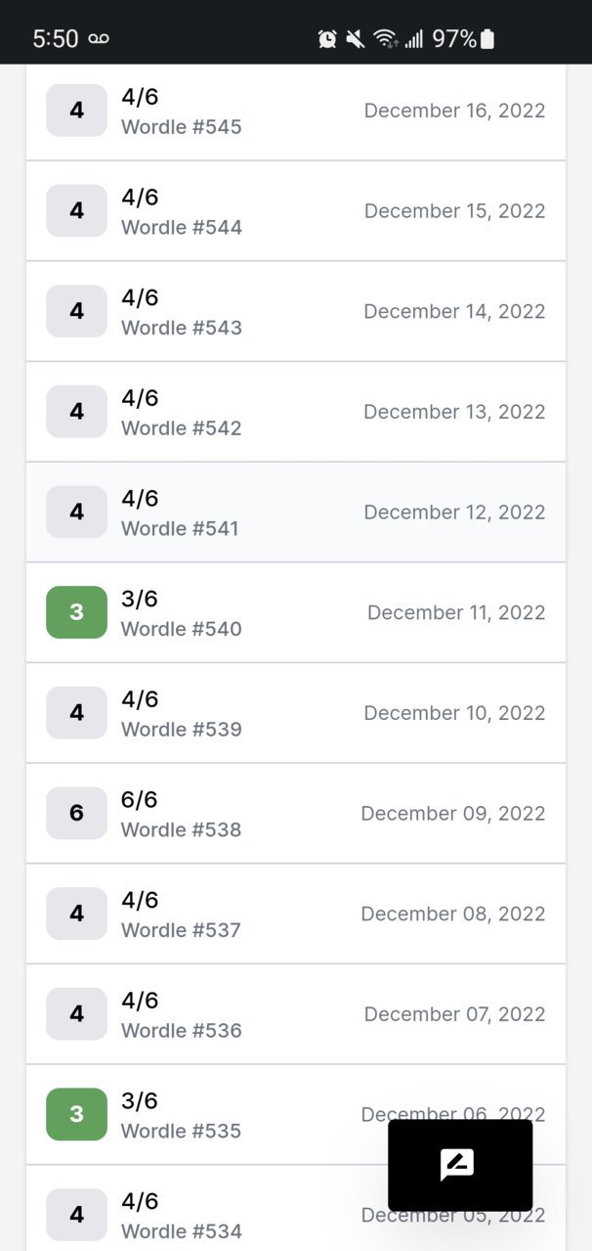The image size is (592, 1251).
Task: Open the Wordle #544 entry
Action: 296,211
